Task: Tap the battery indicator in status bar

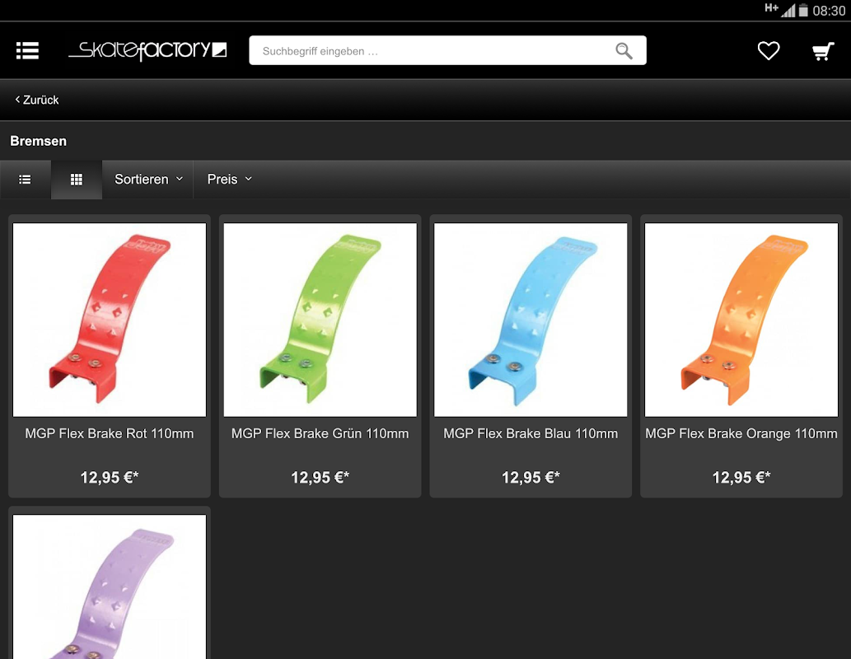Action: (x=803, y=11)
